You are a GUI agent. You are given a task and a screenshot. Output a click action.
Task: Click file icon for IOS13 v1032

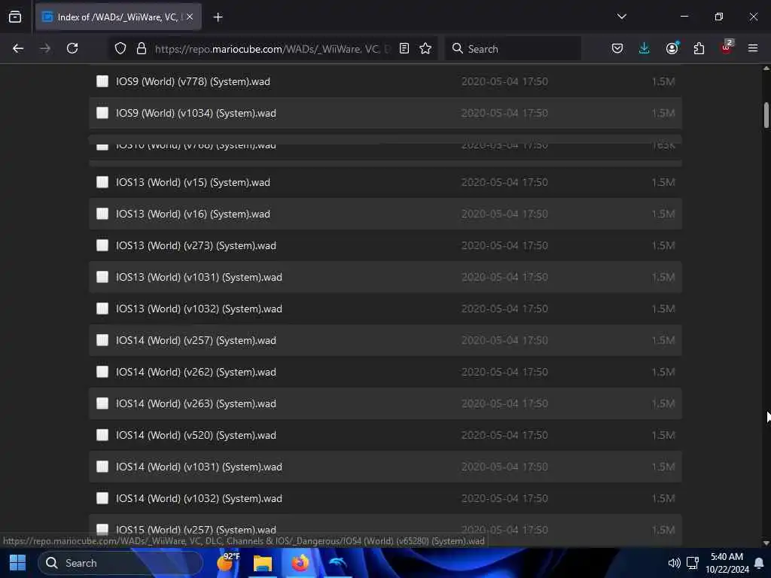click(x=102, y=308)
